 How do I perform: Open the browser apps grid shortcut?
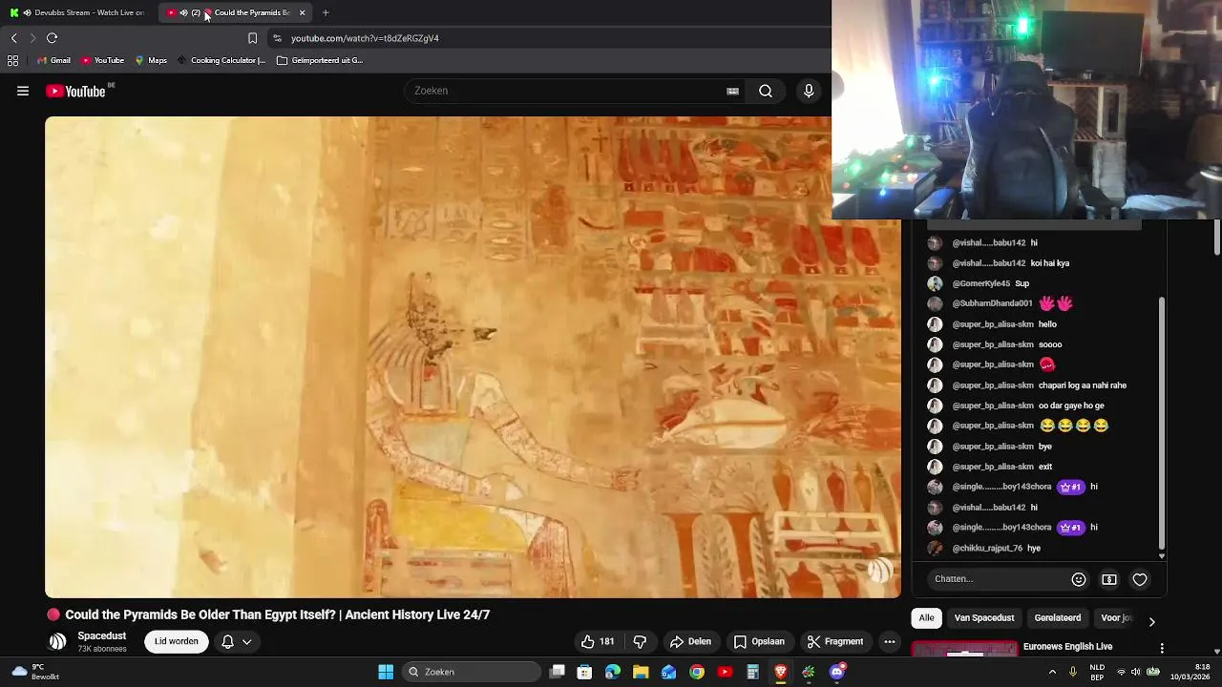tap(12, 60)
